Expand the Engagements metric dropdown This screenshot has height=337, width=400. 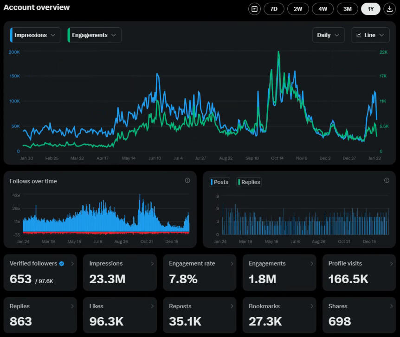(94, 35)
